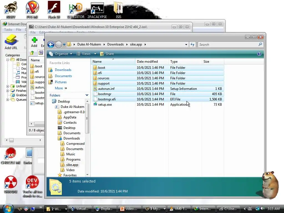The image size is (284, 213).
Task: Open the File menu in Internet Download Manager
Action: [19, 29]
